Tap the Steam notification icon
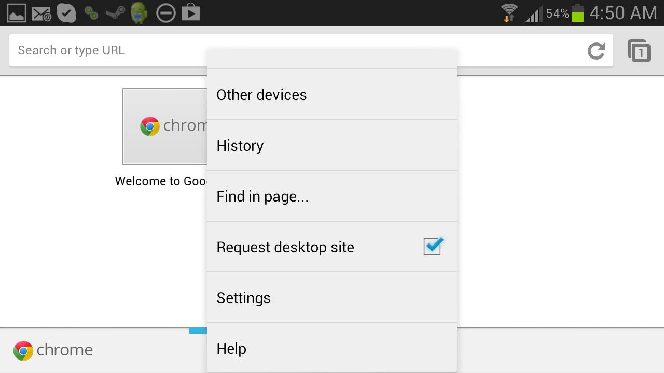664x373 pixels. [115, 13]
